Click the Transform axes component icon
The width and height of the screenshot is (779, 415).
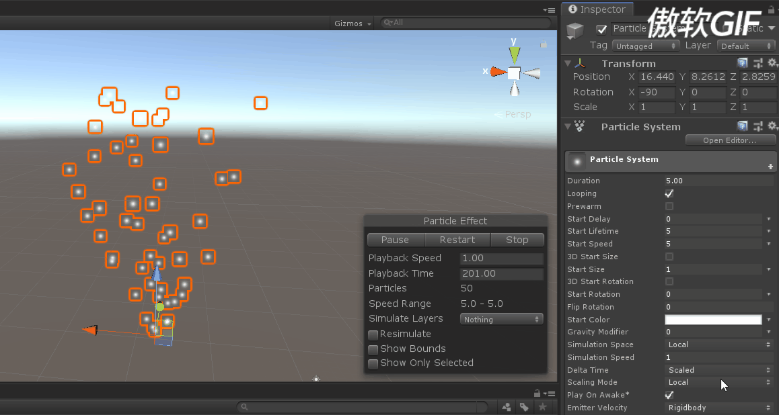(580, 64)
